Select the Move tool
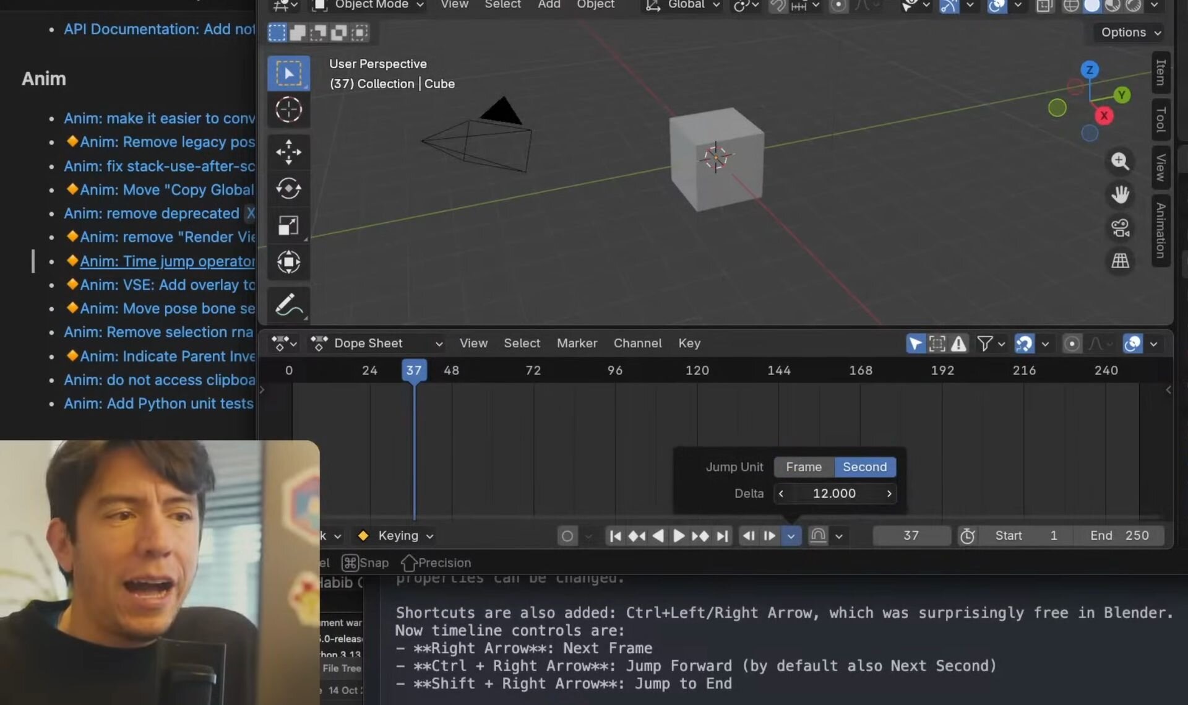1188x705 pixels. click(288, 152)
